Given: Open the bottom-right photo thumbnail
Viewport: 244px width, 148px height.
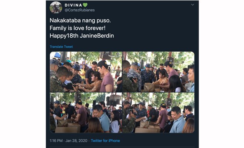Looking at the screenshot, I should pos(158,112).
